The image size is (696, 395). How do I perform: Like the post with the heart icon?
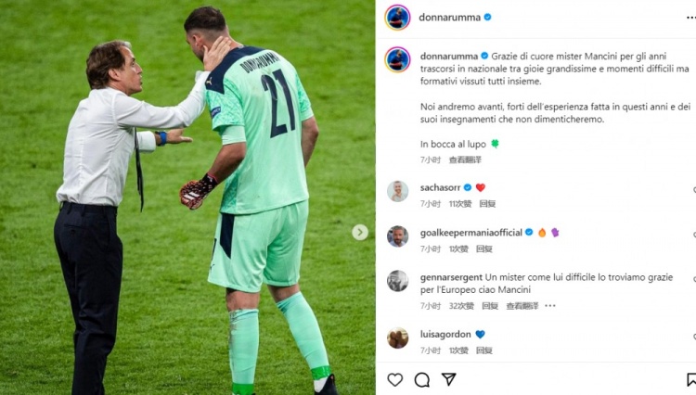point(394,379)
